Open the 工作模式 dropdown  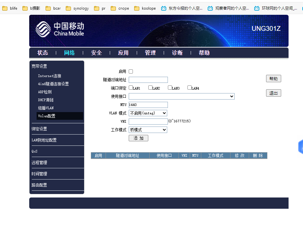click(148, 130)
